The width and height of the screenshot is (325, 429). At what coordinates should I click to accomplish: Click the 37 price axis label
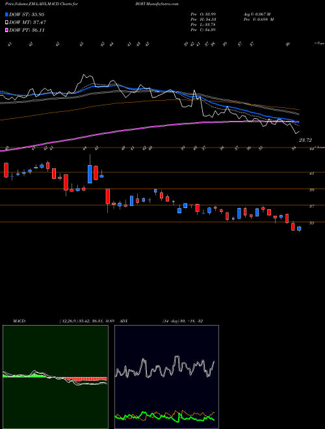tap(311, 207)
